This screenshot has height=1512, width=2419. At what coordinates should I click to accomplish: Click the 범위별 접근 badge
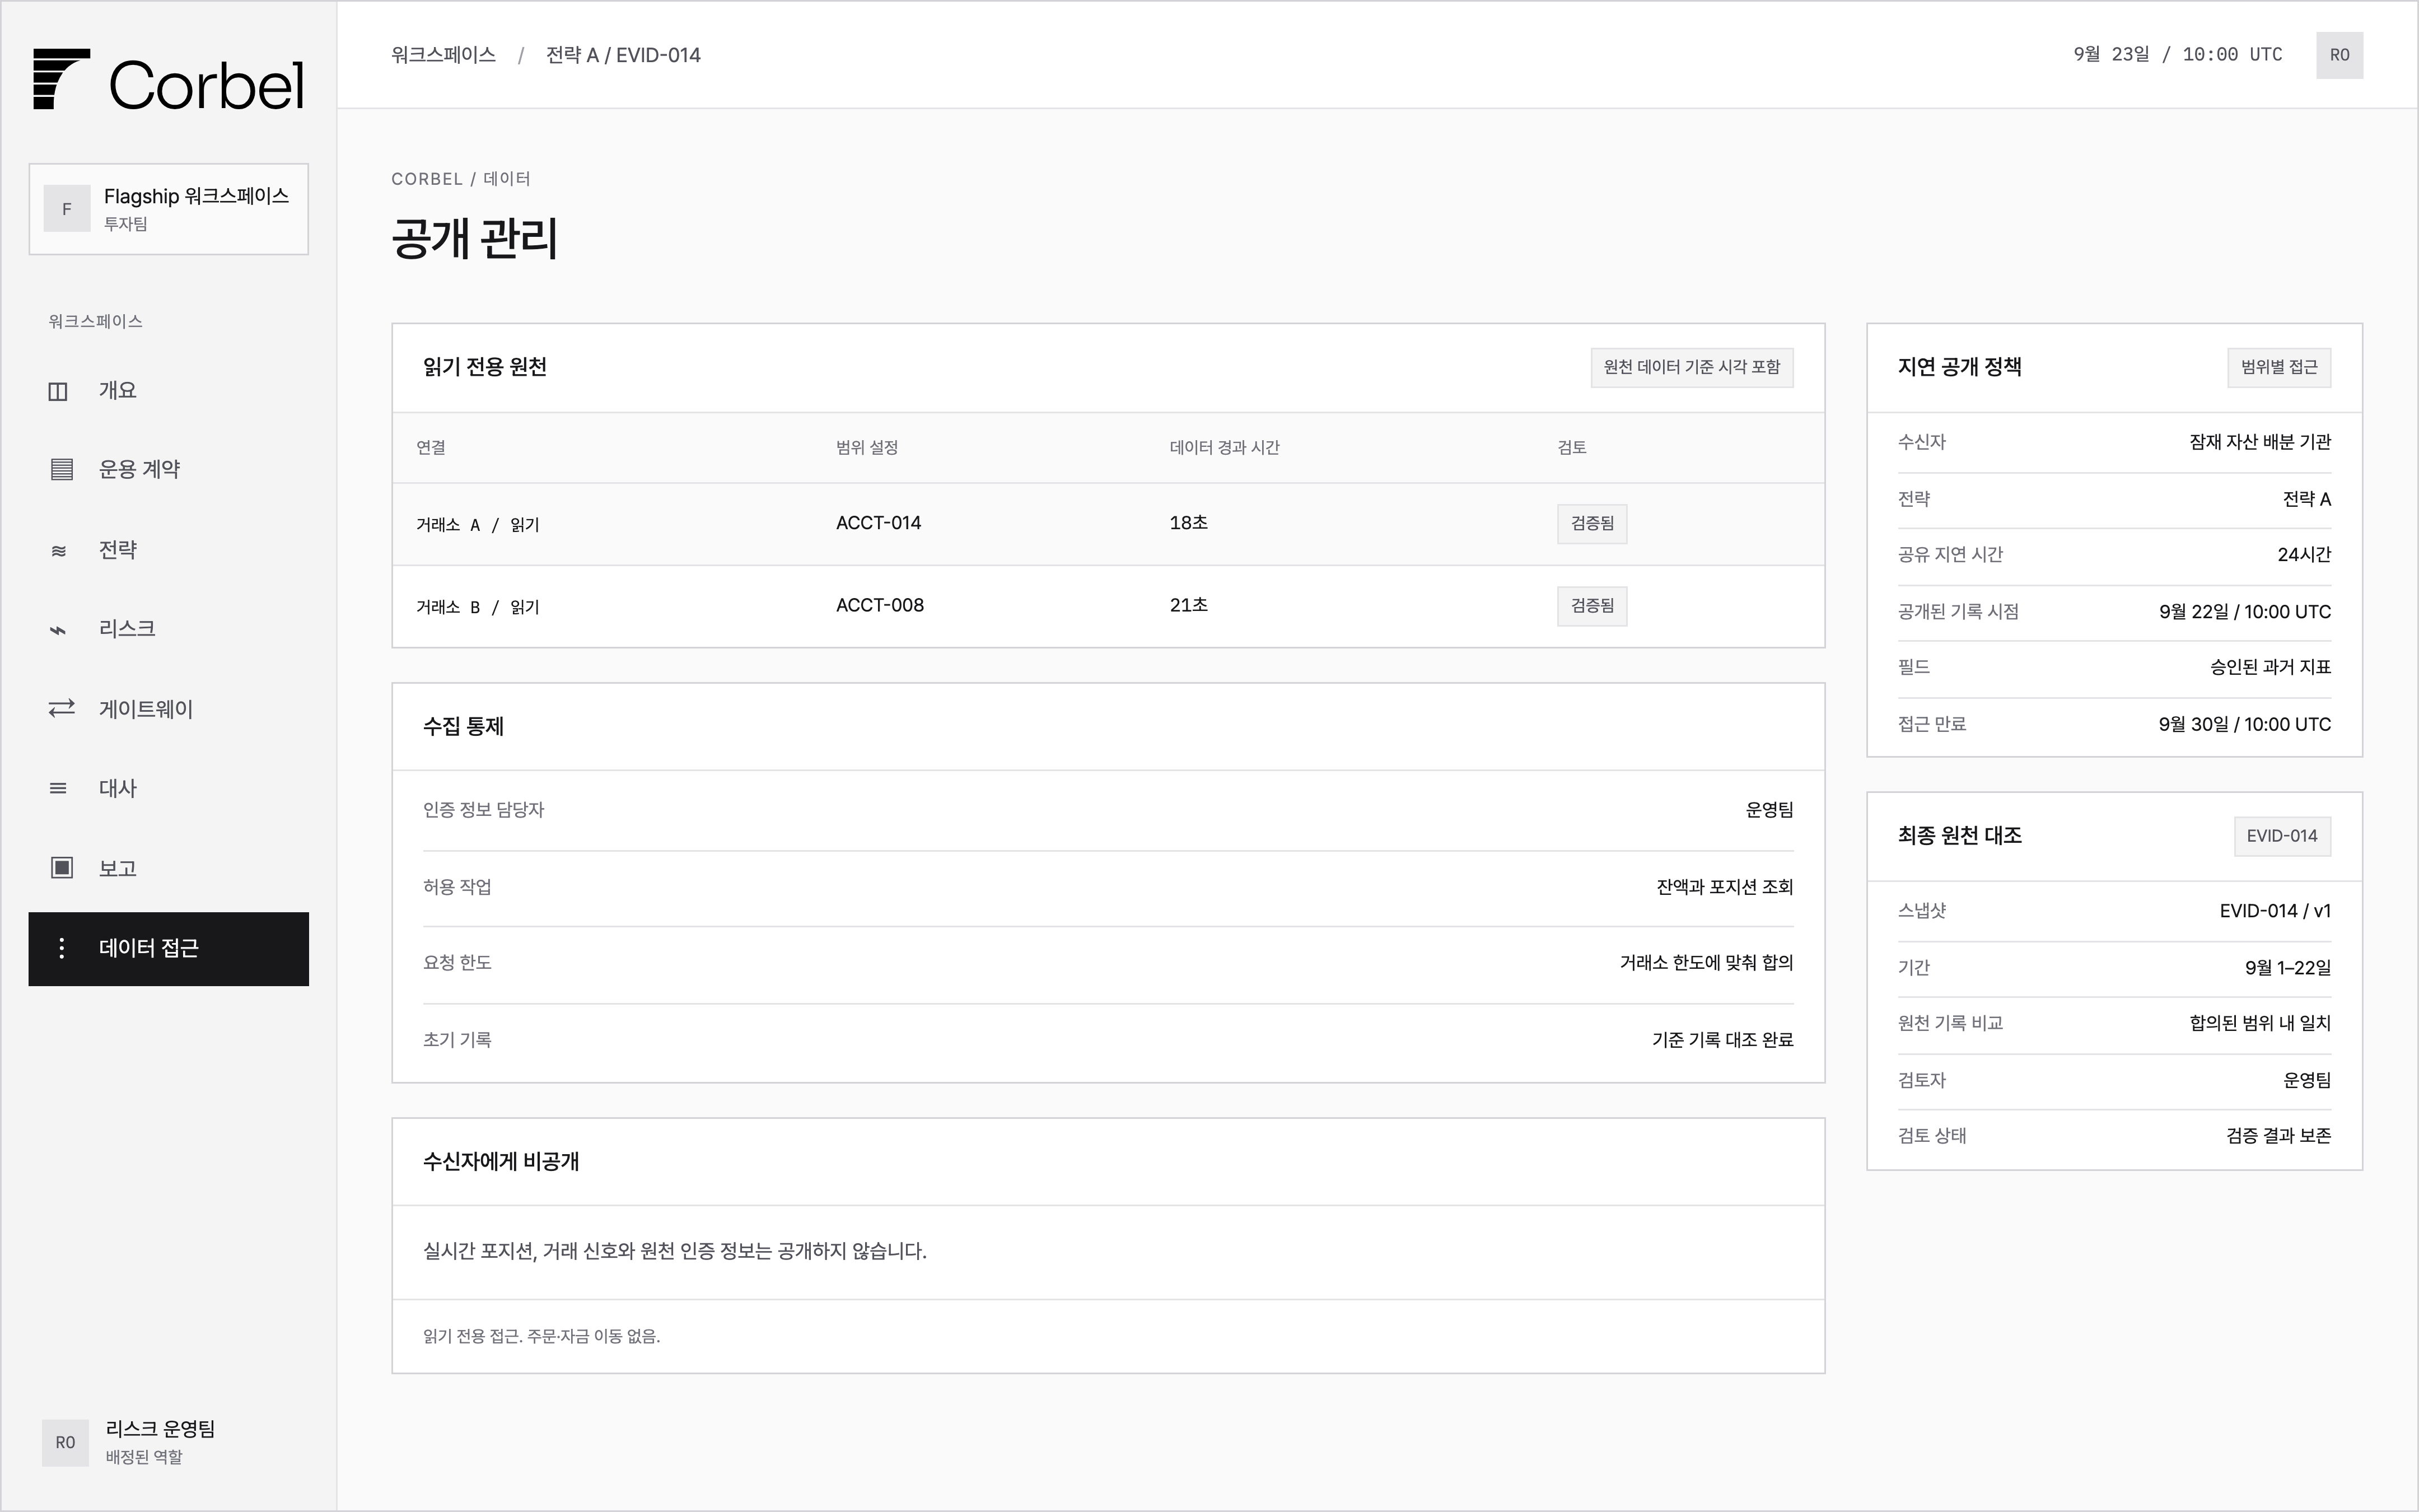pos(2279,367)
